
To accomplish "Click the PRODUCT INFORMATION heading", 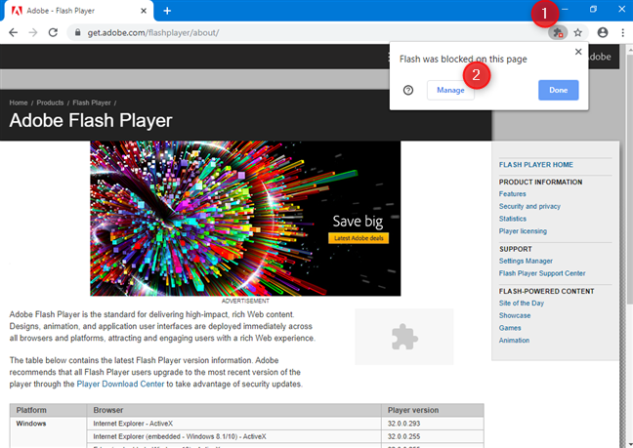I will [540, 183].
